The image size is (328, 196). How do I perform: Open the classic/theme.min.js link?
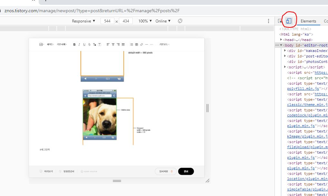coord(307,105)
